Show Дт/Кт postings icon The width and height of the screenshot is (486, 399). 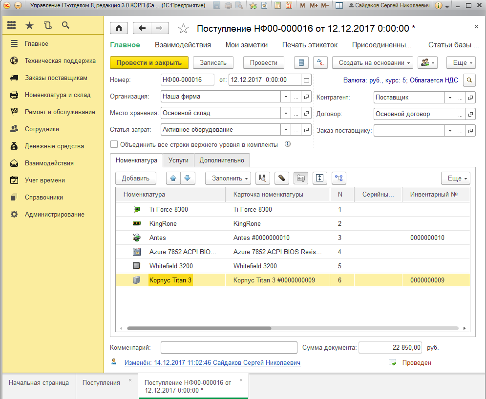320,62
